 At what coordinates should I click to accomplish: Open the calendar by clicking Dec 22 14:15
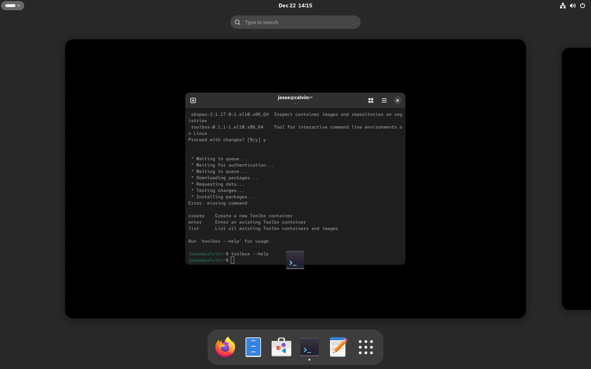click(x=295, y=5)
